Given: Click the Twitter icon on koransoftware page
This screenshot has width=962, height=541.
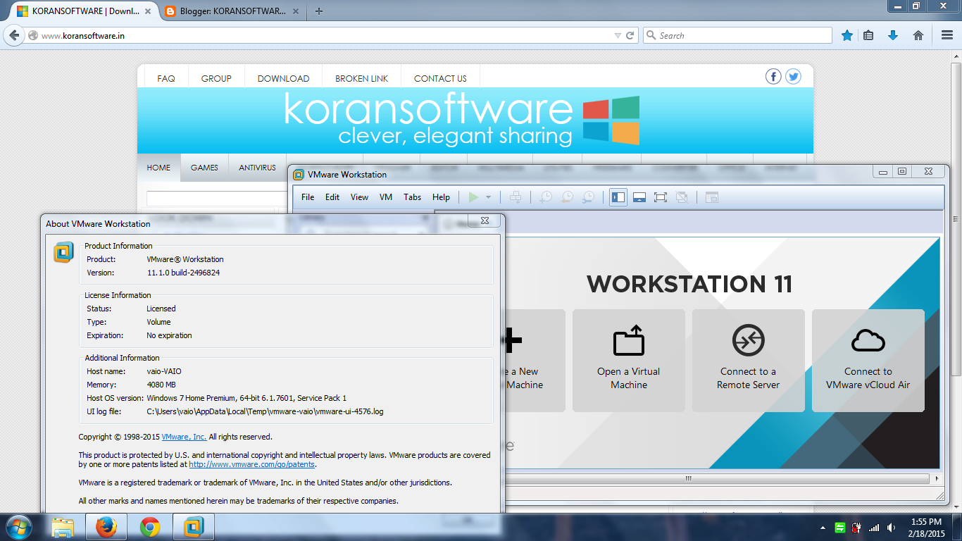Looking at the screenshot, I should 793,77.
